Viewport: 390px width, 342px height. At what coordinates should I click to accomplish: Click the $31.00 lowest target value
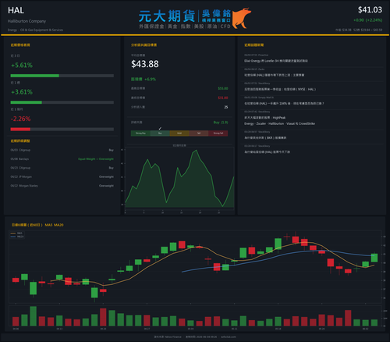pyautogui.click(x=223, y=98)
